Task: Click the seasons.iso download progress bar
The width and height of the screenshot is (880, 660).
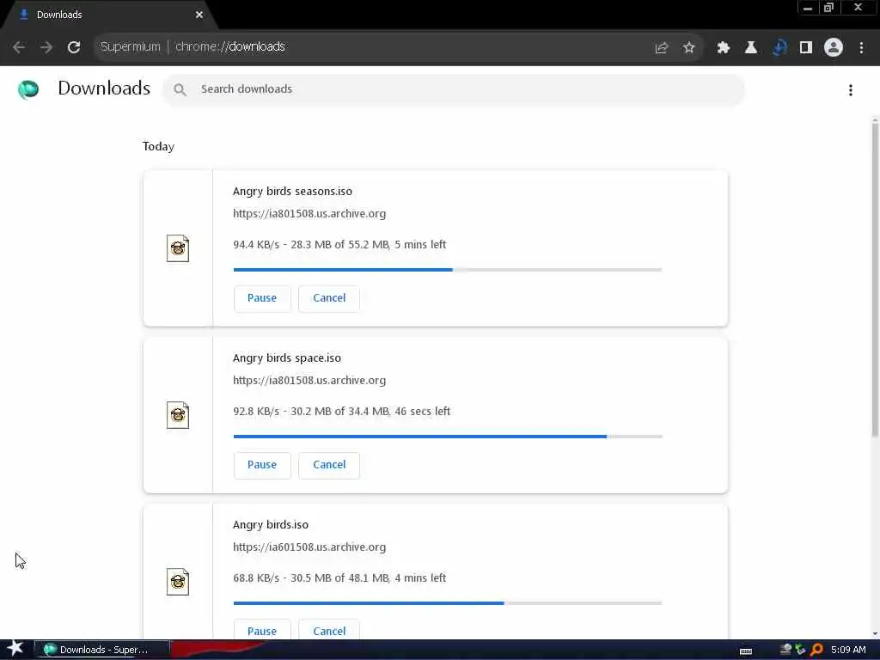Action: coord(447,270)
